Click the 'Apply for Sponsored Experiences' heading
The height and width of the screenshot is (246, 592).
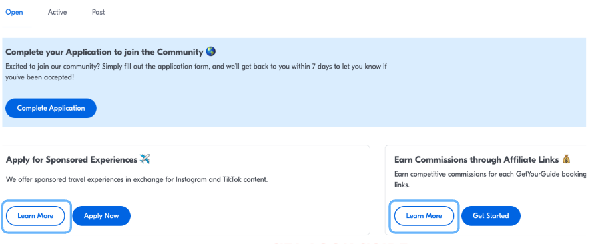pos(71,160)
